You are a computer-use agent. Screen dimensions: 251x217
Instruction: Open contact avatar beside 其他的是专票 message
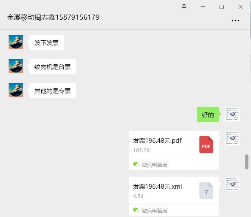coord(16,90)
